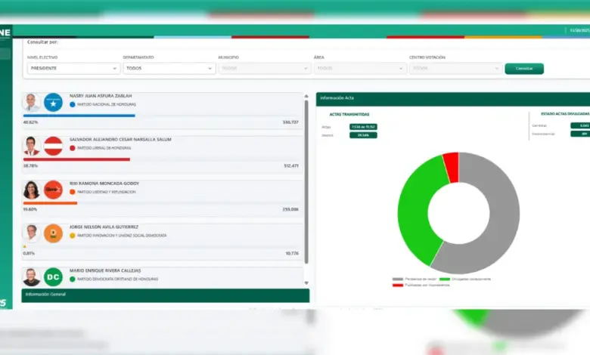The width and height of the screenshot is (590, 355).
Task: Select Rixi Moncada's candidate photo
Action: tap(32, 190)
